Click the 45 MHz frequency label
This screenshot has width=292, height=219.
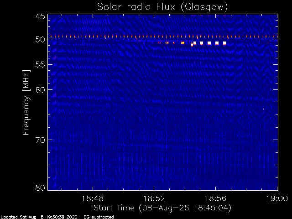click(x=40, y=17)
